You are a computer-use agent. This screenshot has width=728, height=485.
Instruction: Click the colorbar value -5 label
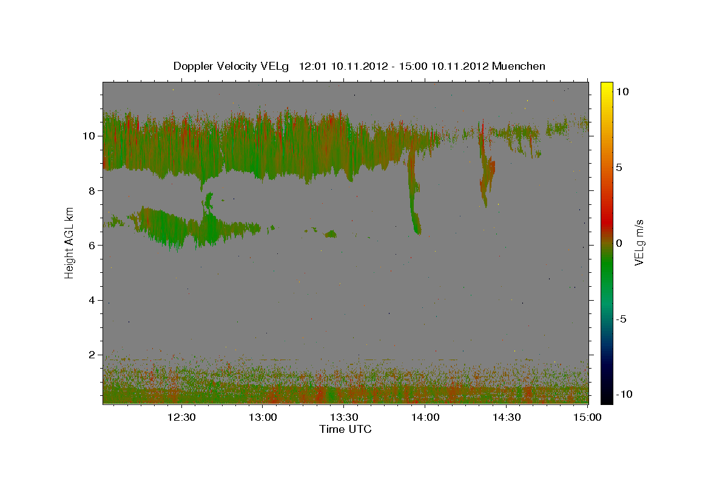[621, 319]
